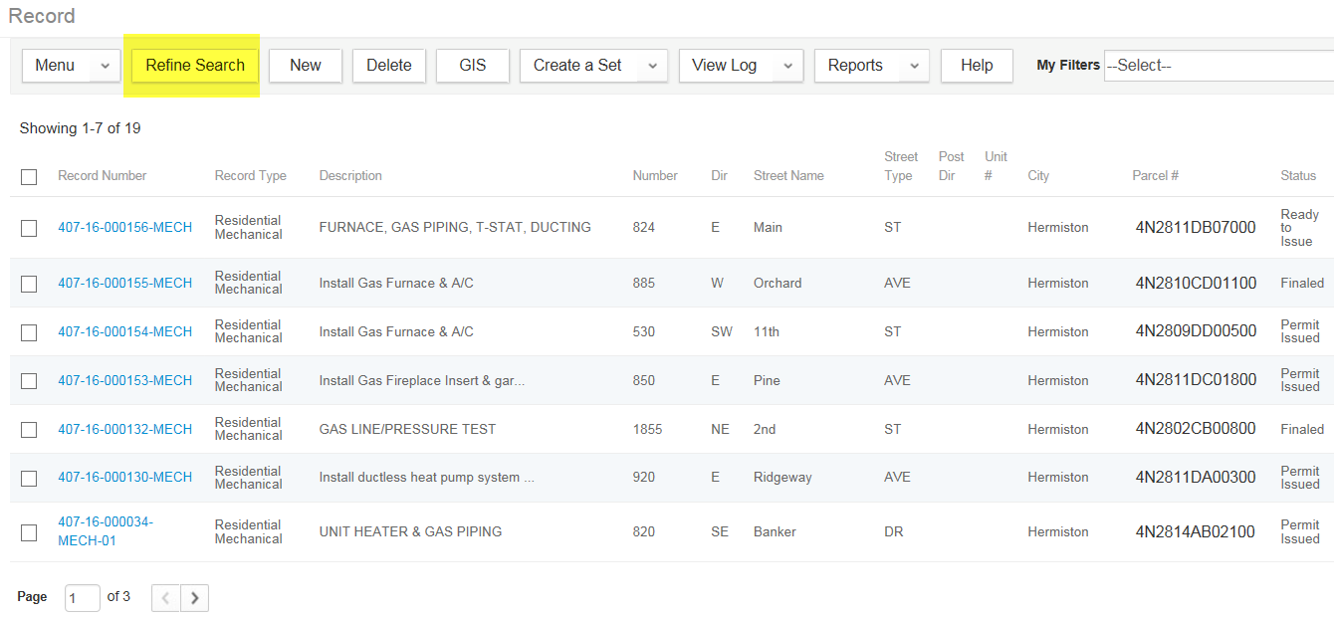1334x617 pixels.
Task: Go to next page arrow
Action: 195,598
